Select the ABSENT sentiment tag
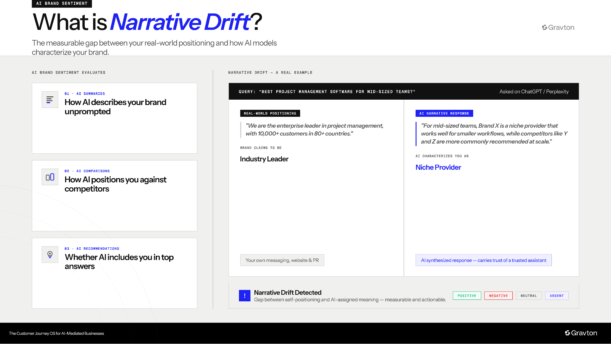 click(x=556, y=296)
